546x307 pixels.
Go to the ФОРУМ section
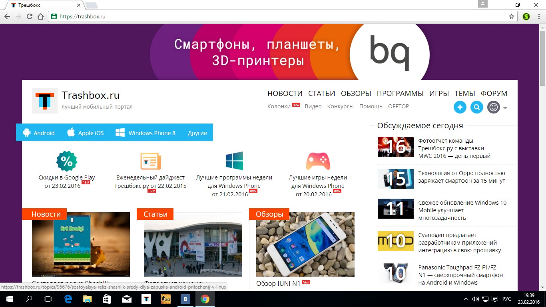[x=494, y=94]
